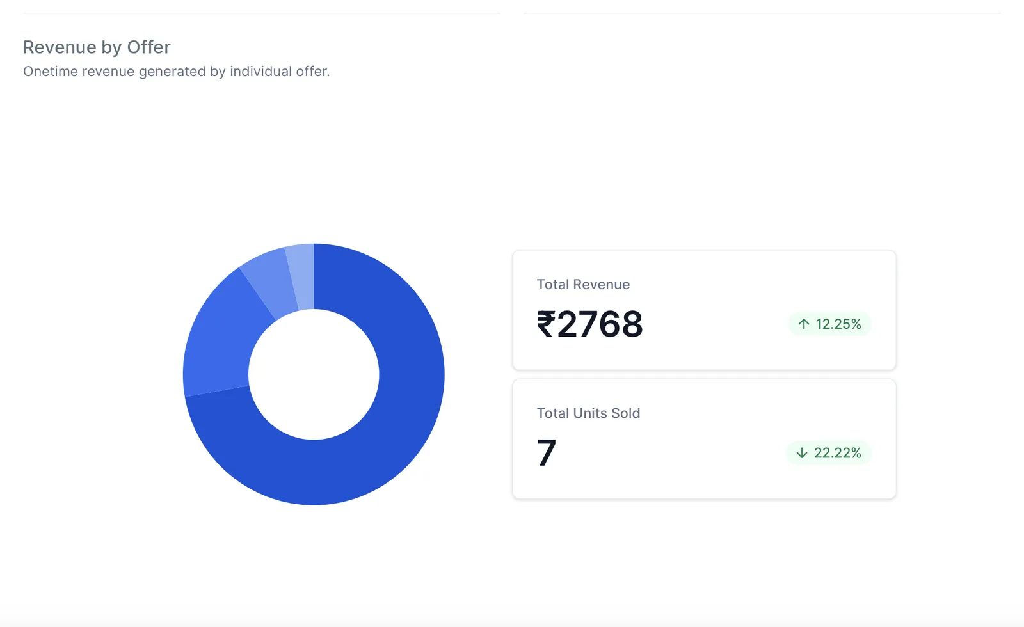Click the rupee symbol before 2768
1024x627 pixels.
pos(545,324)
